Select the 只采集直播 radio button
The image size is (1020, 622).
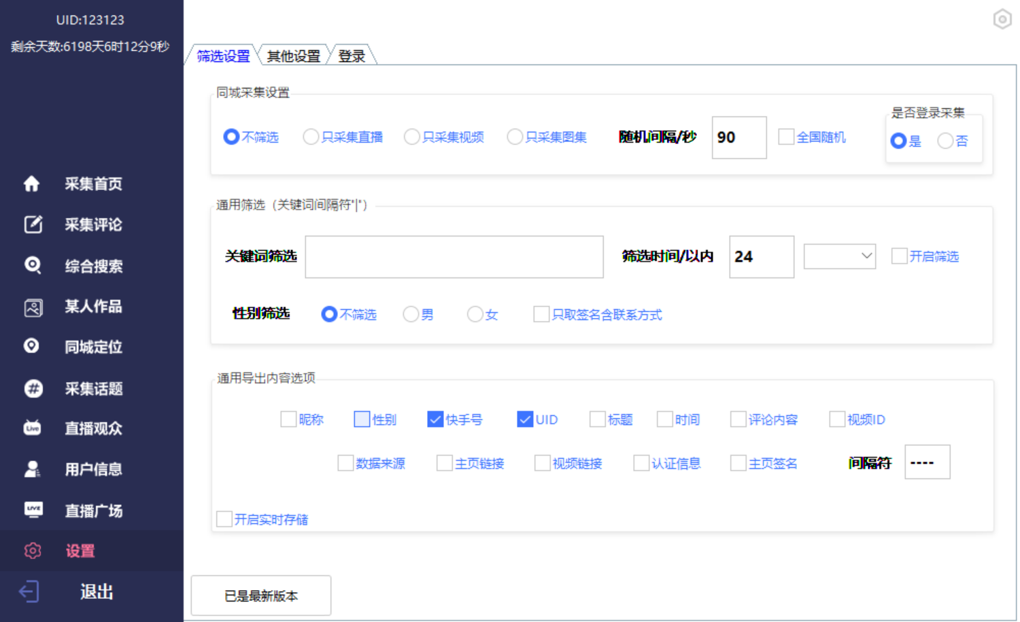click(311, 137)
